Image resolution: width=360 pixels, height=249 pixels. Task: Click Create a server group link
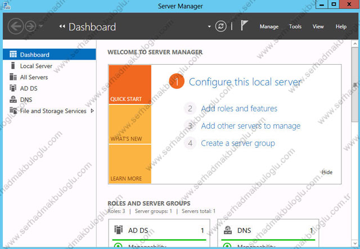coord(238,143)
